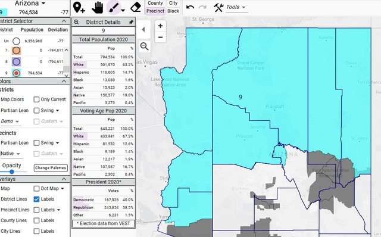Enable County Lines Labels checkbox
Image resolution: width=381 pixels, height=237 pixels.
coord(36,220)
